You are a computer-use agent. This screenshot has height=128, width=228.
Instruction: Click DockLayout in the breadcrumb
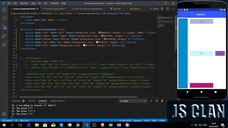(112, 14)
